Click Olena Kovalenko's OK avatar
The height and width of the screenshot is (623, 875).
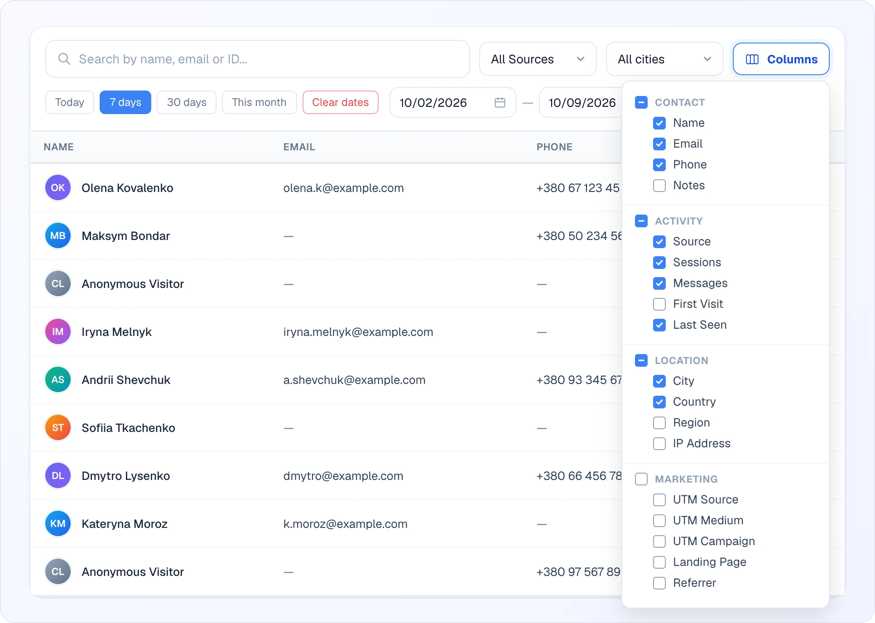(x=58, y=187)
